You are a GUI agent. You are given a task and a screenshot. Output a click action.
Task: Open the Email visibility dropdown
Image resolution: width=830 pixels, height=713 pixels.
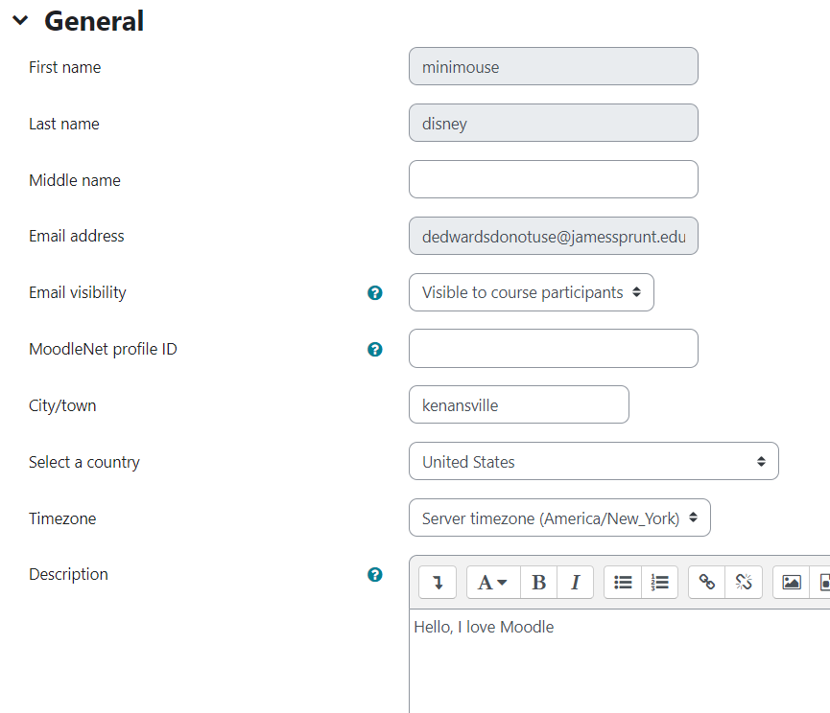click(532, 292)
